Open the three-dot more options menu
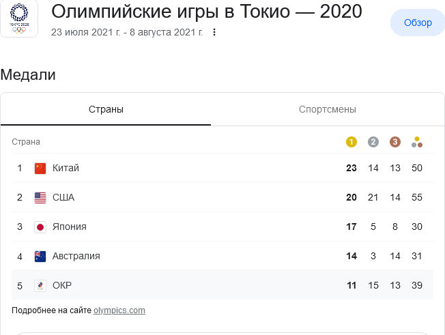 coord(214,32)
